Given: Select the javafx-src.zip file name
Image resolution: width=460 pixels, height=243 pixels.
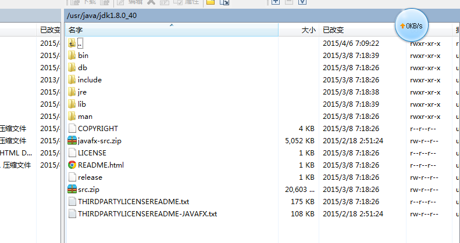Looking at the screenshot, I should [x=100, y=141].
